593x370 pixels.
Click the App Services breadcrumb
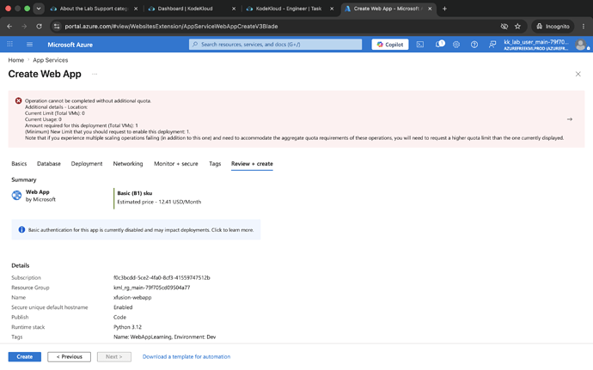(51, 60)
